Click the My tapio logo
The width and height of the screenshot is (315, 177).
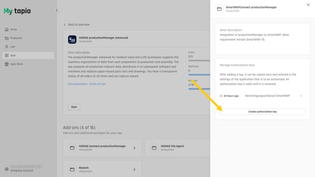(x=17, y=11)
